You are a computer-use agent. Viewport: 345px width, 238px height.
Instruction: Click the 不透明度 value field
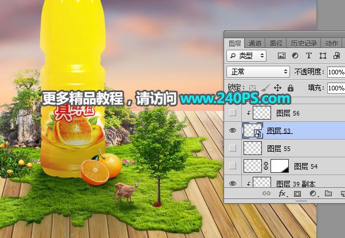(336, 72)
